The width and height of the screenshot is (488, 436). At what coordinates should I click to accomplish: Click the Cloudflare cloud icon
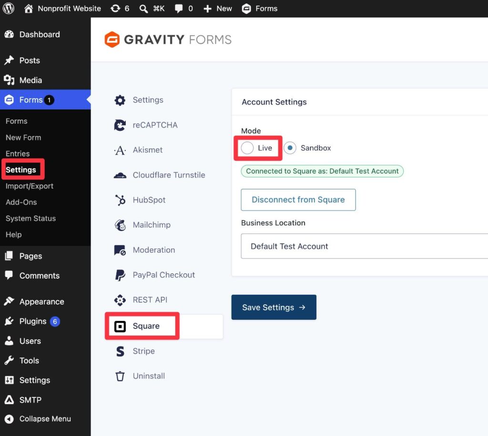pyautogui.click(x=120, y=175)
